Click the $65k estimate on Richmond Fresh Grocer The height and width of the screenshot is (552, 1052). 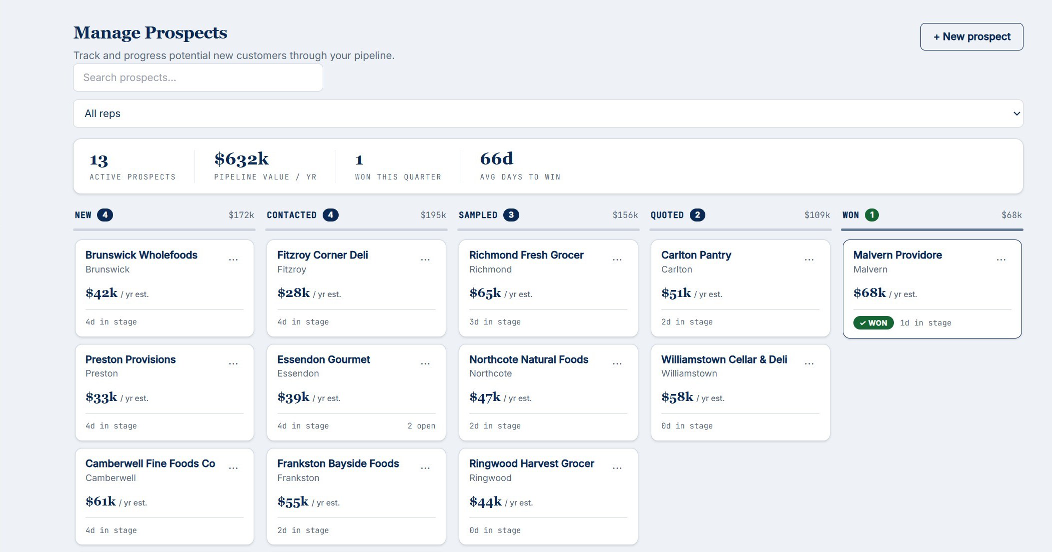click(x=485, y=293)
